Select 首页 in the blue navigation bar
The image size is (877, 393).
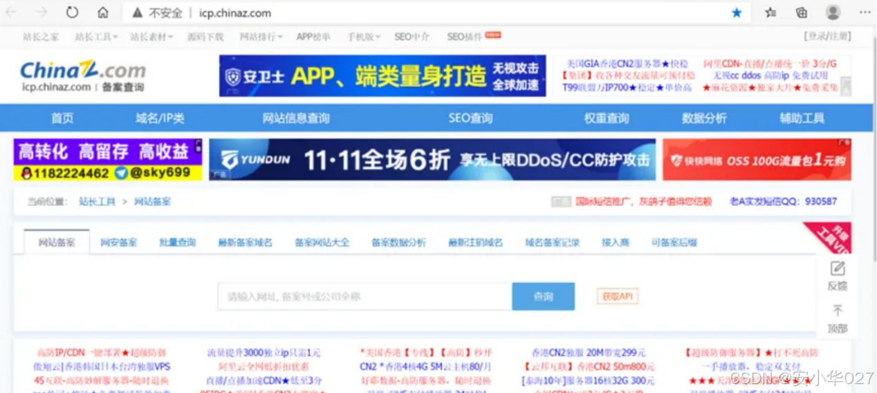tap(62, 118)
